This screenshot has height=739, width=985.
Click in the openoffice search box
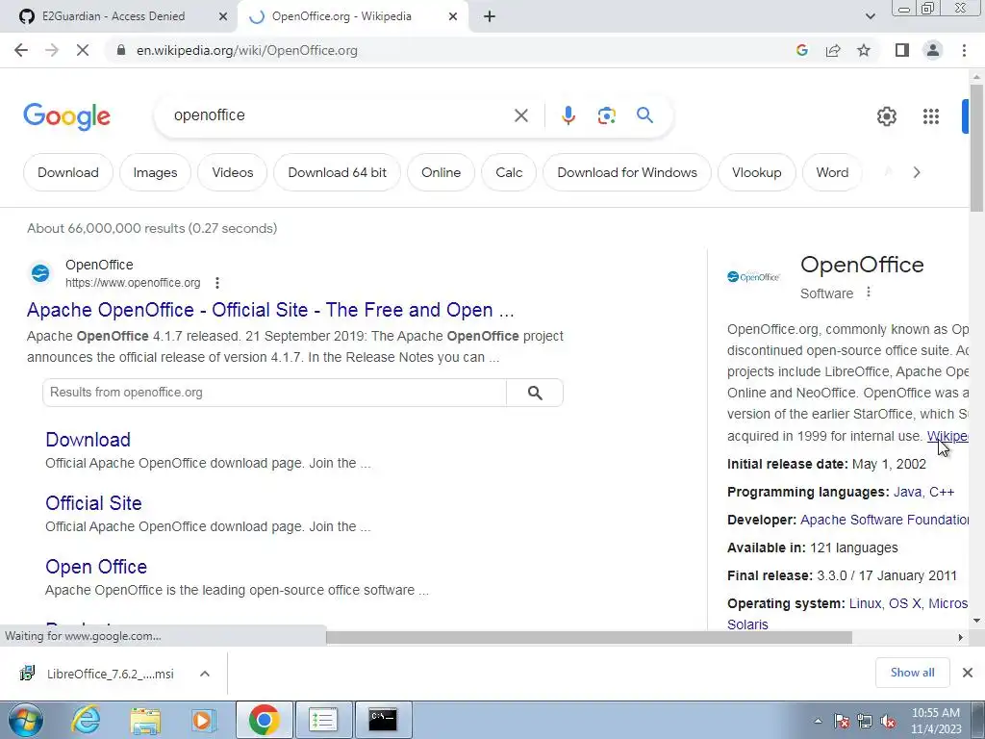click(340, 115)
